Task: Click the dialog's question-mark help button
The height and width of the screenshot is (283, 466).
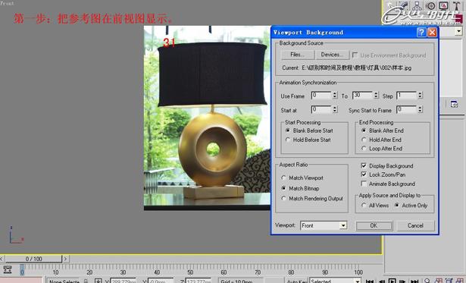Action: point(421,32)
